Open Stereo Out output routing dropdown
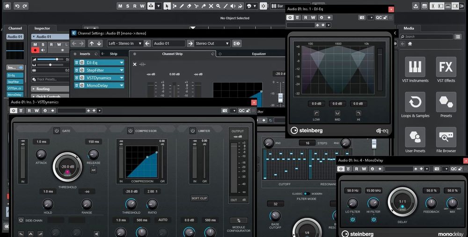 point(212,44)
